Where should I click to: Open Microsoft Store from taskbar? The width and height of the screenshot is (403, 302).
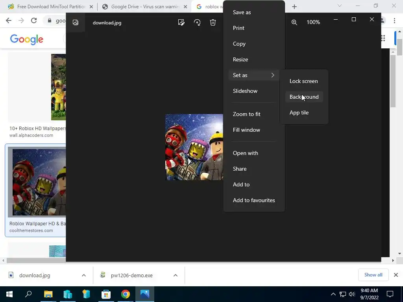106,294
